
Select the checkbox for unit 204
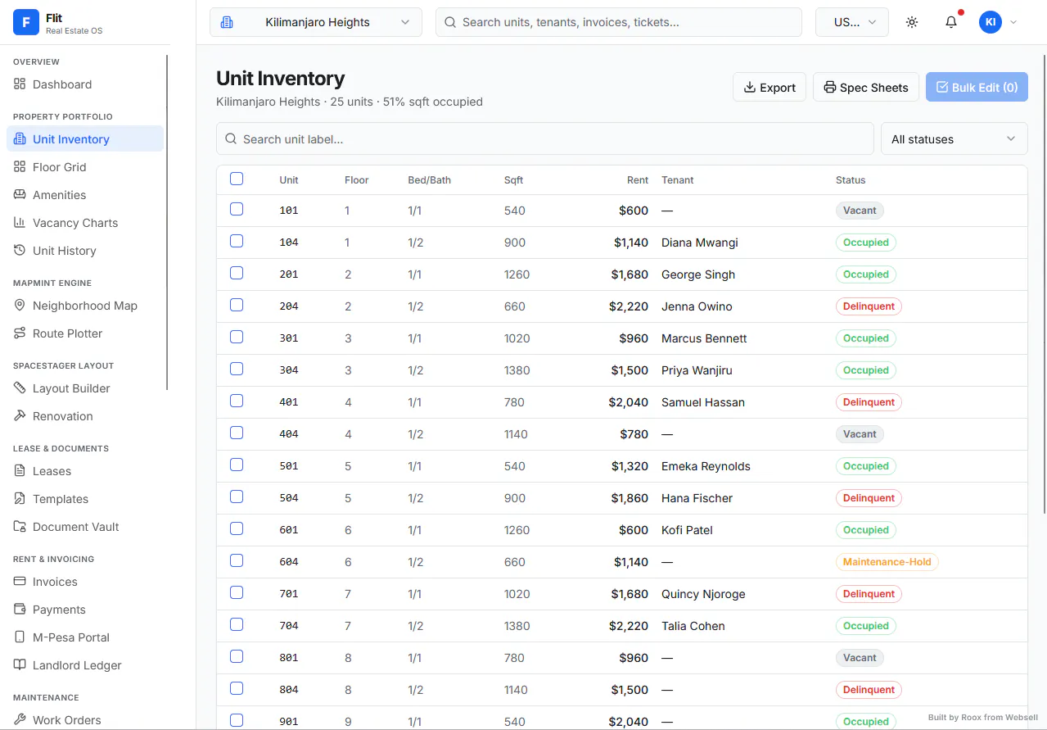pyautogui.click(x=237, y=305)
